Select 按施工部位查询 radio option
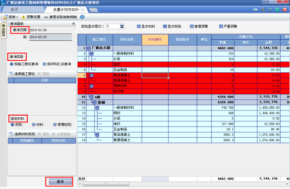Image resolution: width=290 pixels, height=189 pixels. (x=12, y=64)
